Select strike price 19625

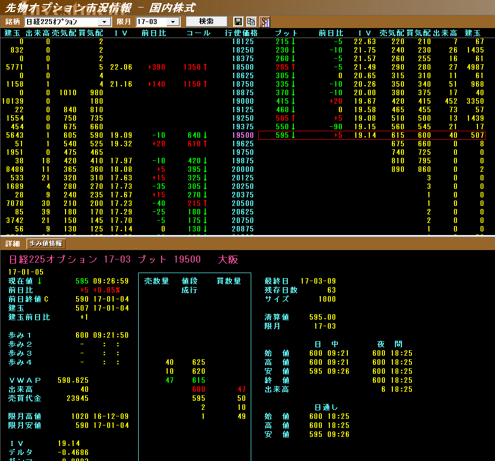coord(243,144)
